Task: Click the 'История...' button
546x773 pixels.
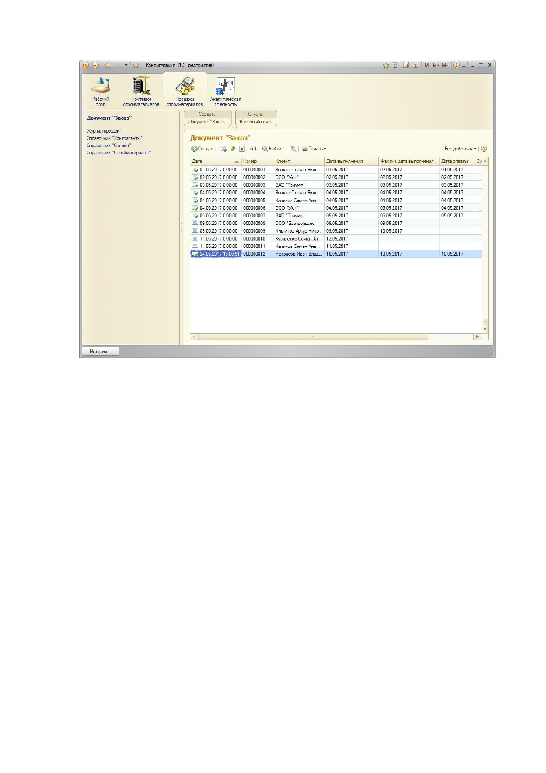Action: click(x=100, y=352)
